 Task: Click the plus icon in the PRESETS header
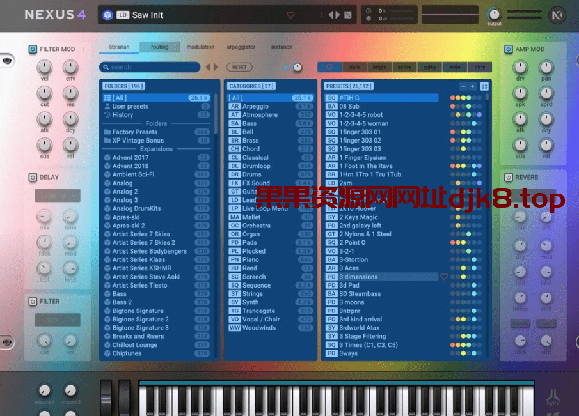click(x=473, y=86)
